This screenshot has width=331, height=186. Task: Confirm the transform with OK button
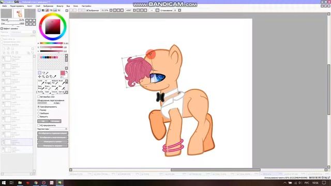click(x=43, y=121)
